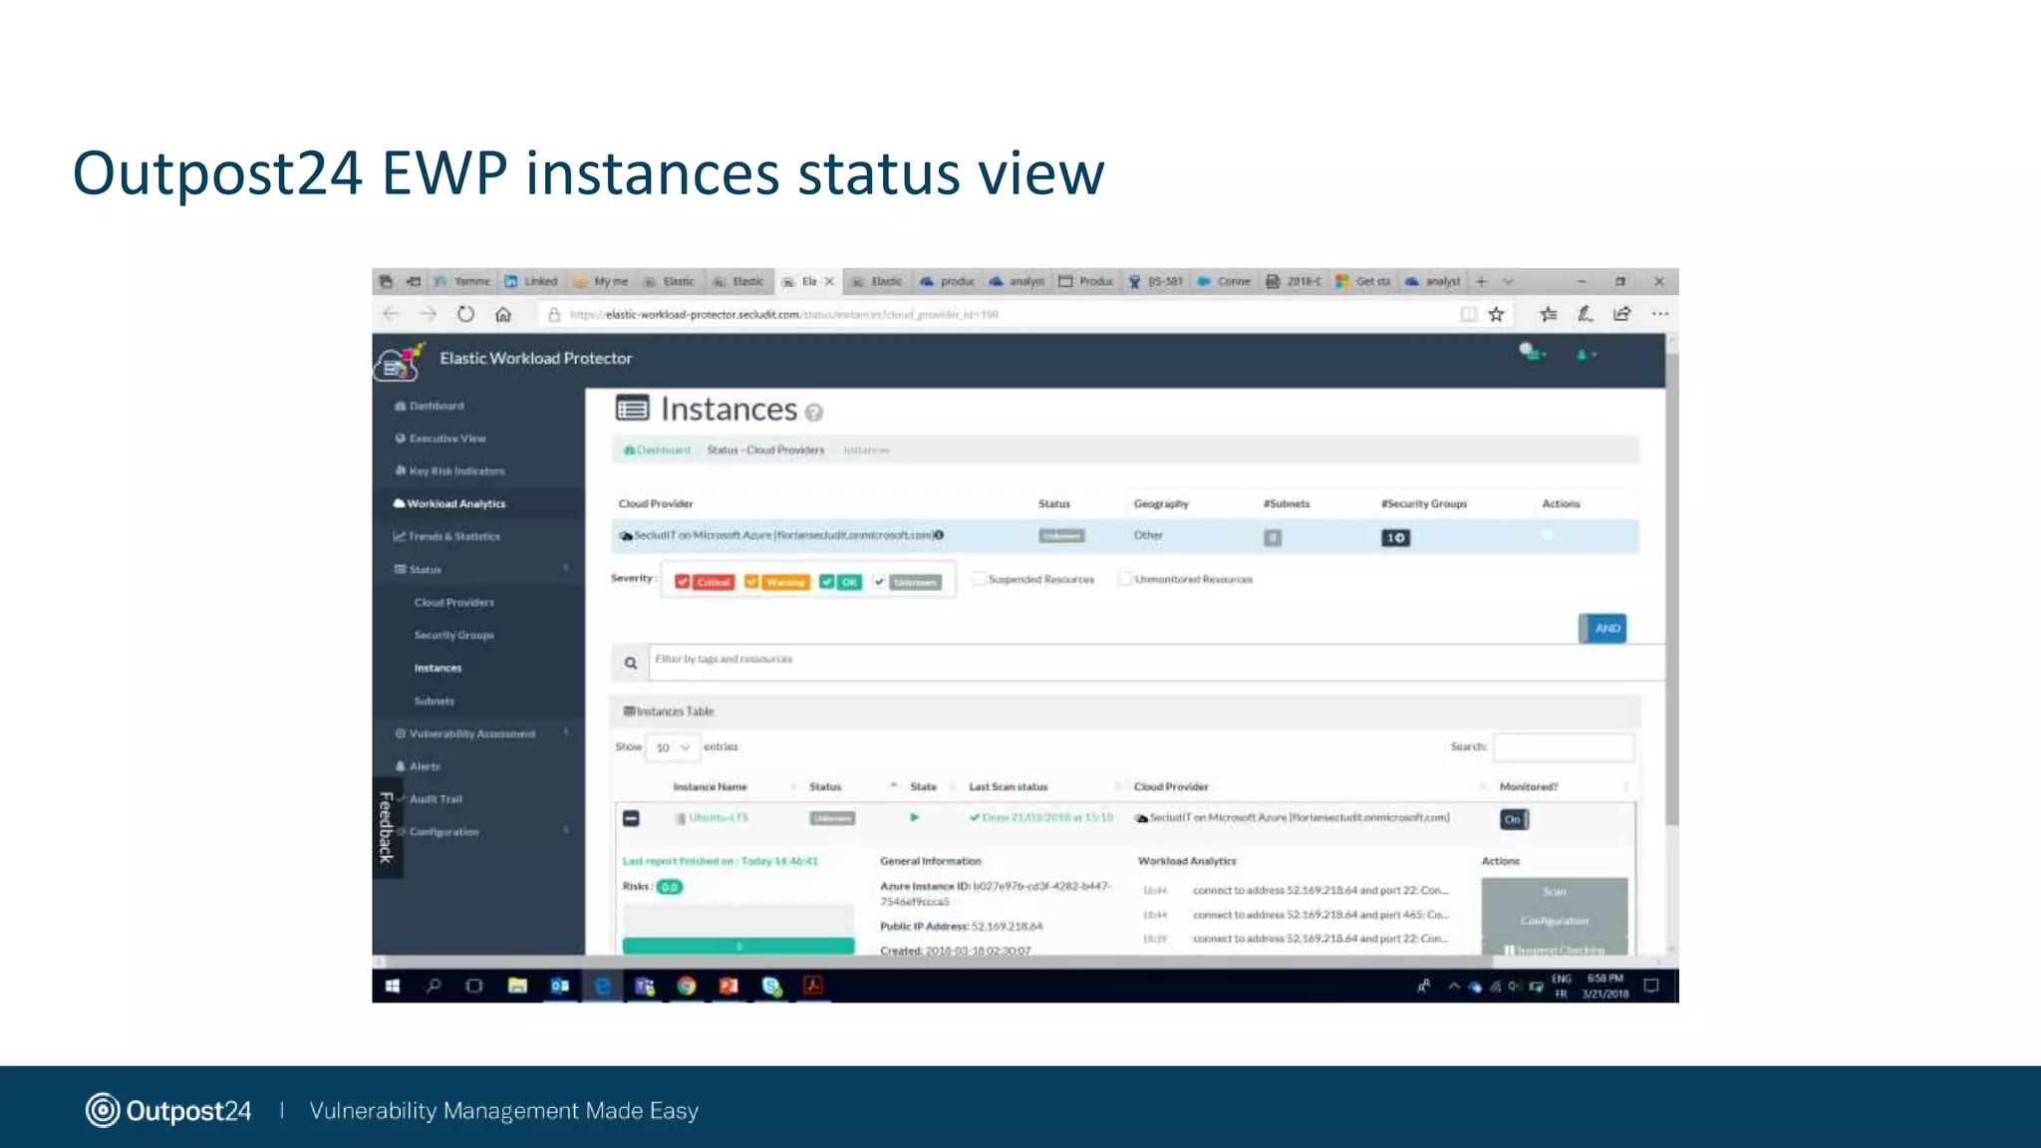Screen dimensions: 2041x1148
Task: Expand the Vulnerability Assessment sidebar section
Action: 480,733
